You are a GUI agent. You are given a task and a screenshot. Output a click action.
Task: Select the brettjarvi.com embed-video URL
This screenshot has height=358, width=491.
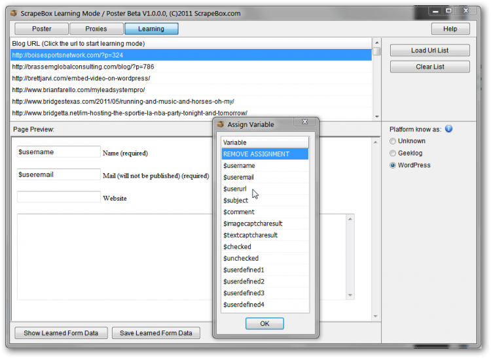(191, 78)
